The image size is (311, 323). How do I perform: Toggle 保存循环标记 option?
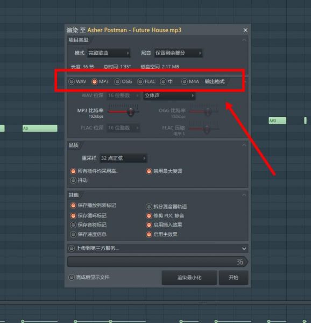click(73, 216)
